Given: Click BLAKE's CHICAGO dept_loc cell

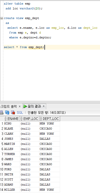Looking at the screenshot, I should coord(50,129).
